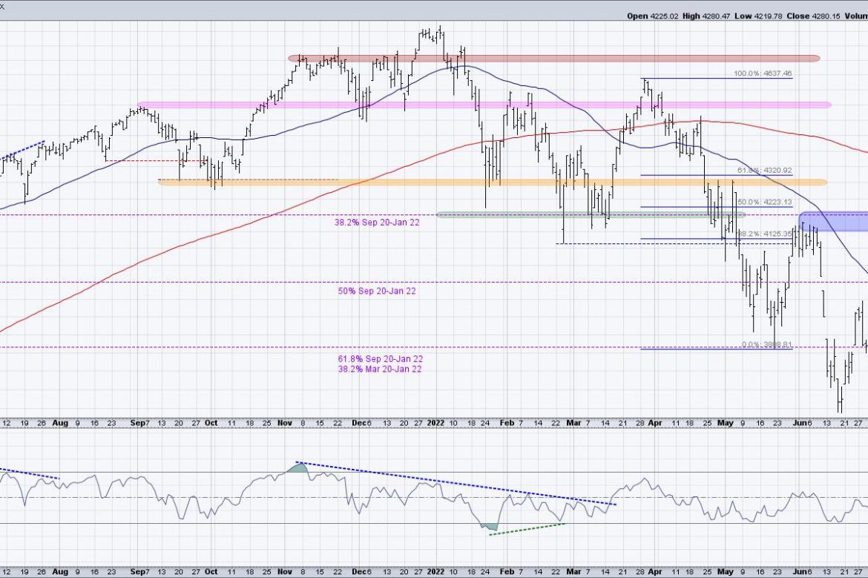Click the gray-green horizontal zone
868x578 pixels.
click(x=586, y=215)
